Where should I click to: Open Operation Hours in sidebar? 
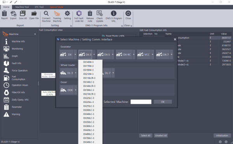[20, 85]
